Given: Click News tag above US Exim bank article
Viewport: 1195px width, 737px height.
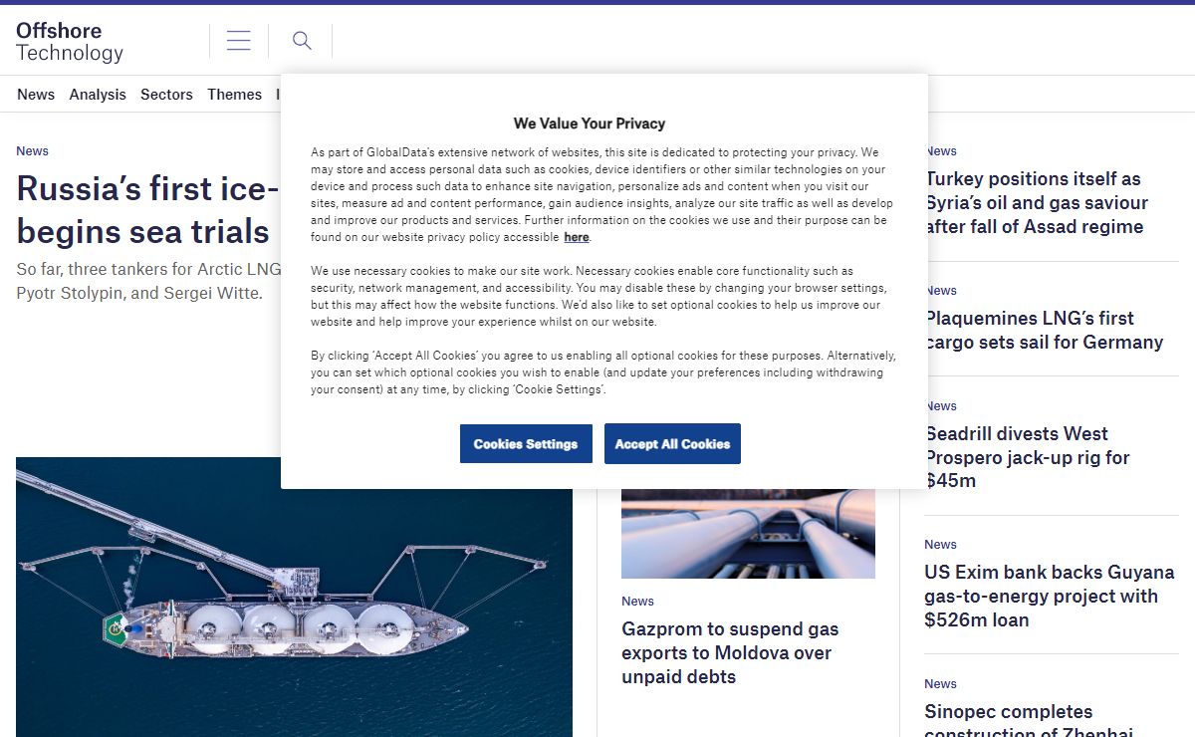Looking at the screenshot, I should 940,545.
